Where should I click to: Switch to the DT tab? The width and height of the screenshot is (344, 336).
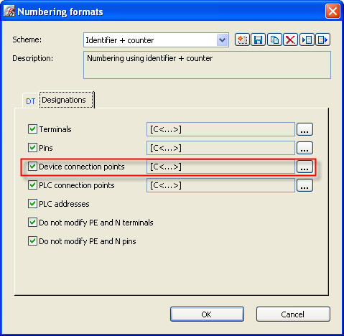point(31,101)
